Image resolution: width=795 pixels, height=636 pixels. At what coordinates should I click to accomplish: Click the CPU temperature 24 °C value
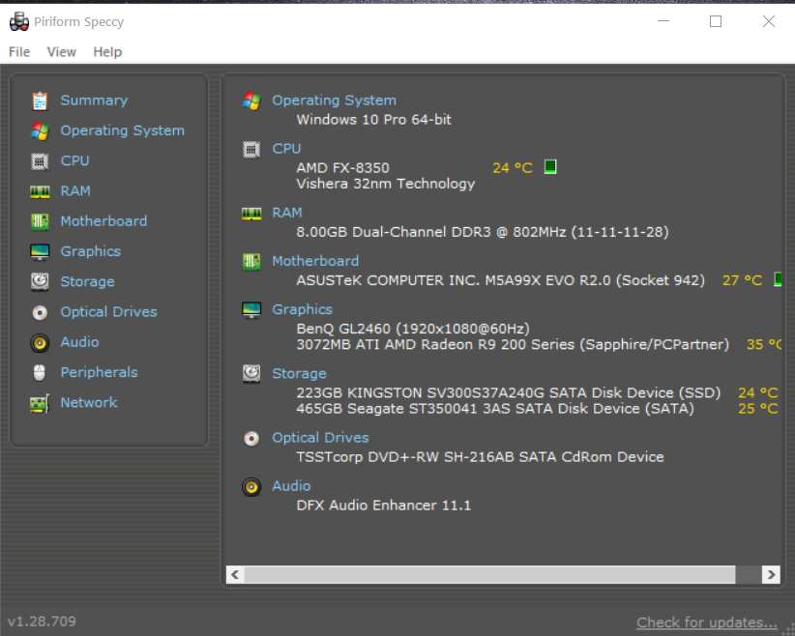tap(513, 168)
